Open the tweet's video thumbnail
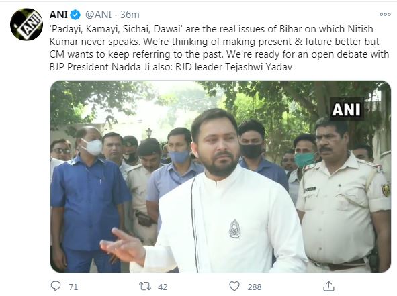Image resolution: width=397 pixels, height=296 pixels. click(220, 177)
